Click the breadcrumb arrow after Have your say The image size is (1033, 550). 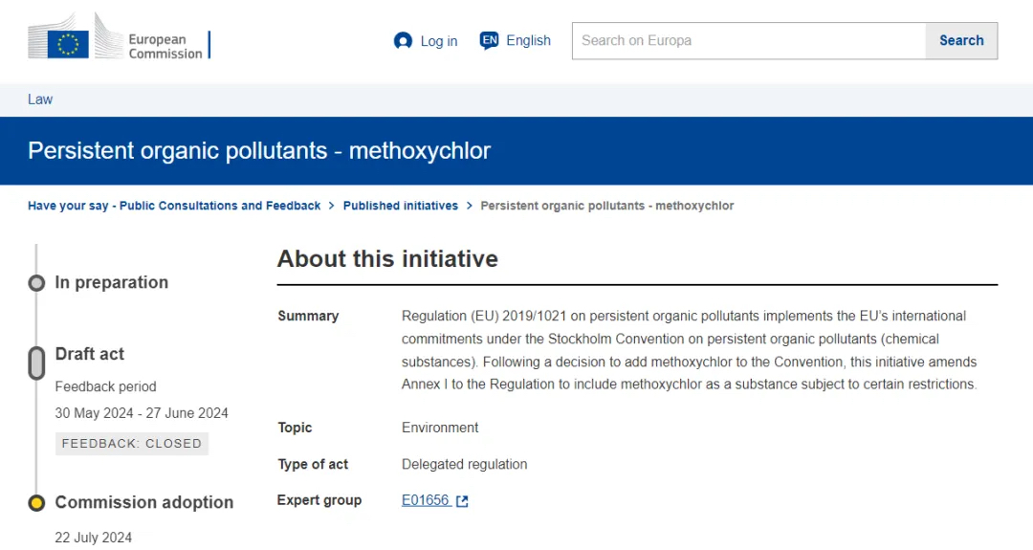pos(332,206)
